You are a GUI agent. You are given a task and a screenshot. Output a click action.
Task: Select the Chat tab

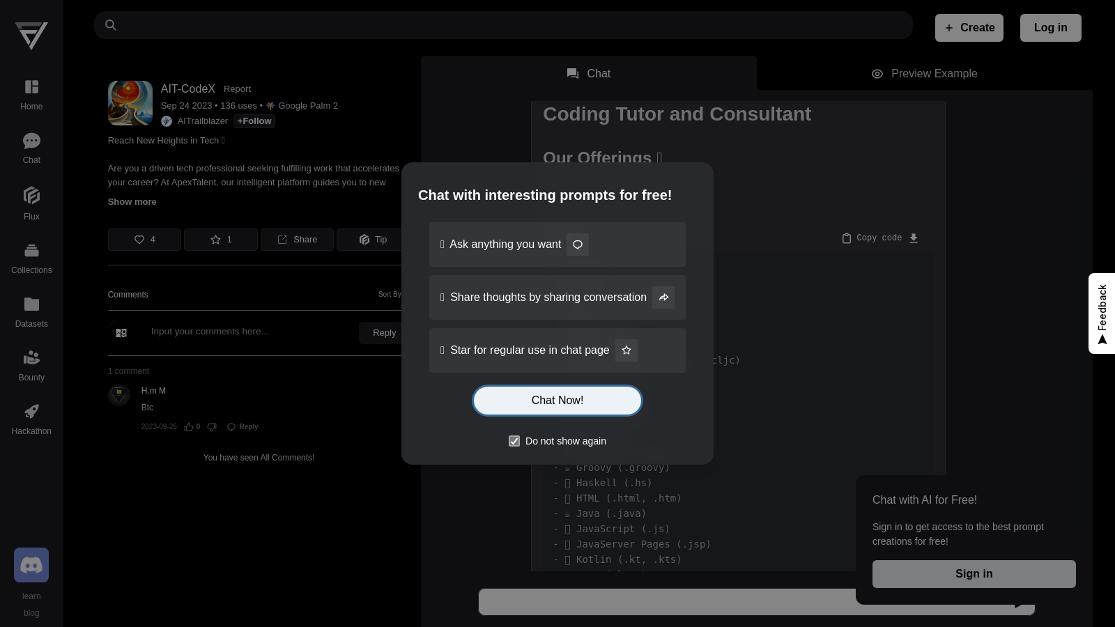tap(588, 74)
